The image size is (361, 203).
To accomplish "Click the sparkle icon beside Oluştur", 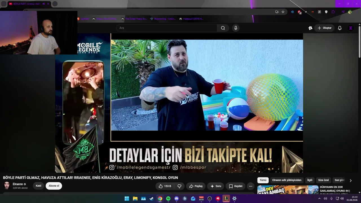I will tap(311, 28).
